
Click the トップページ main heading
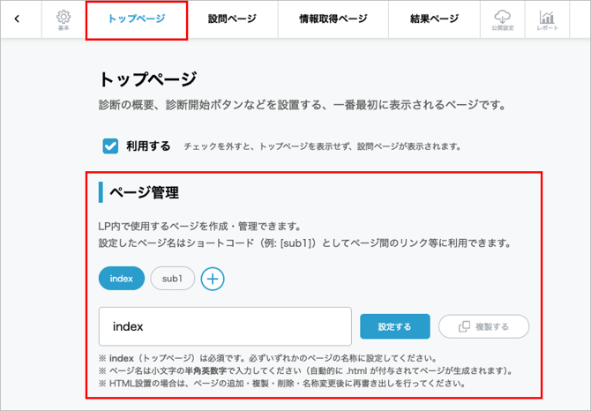click(x=148, y=79)
